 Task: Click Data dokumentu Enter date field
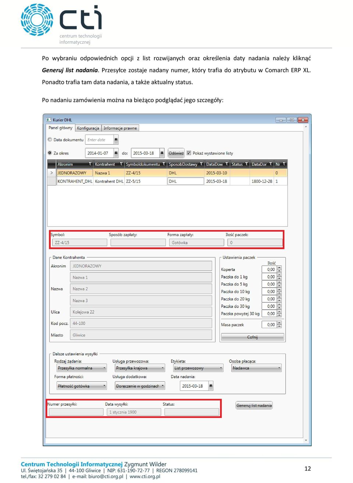pyautogui.click(x=100, y=140)
